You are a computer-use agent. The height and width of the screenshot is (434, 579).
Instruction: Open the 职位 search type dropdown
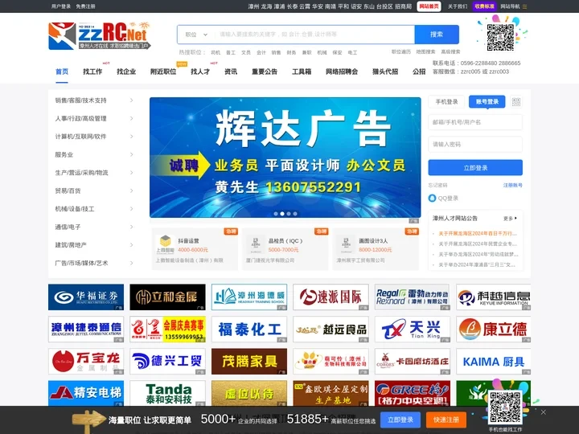pos(196,35)
